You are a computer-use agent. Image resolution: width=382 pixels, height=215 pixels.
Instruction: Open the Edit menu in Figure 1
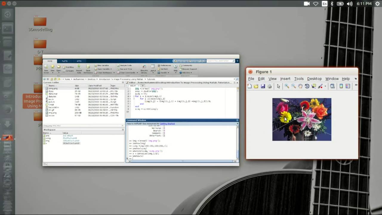pyautogui.click(x=261, y=79)
